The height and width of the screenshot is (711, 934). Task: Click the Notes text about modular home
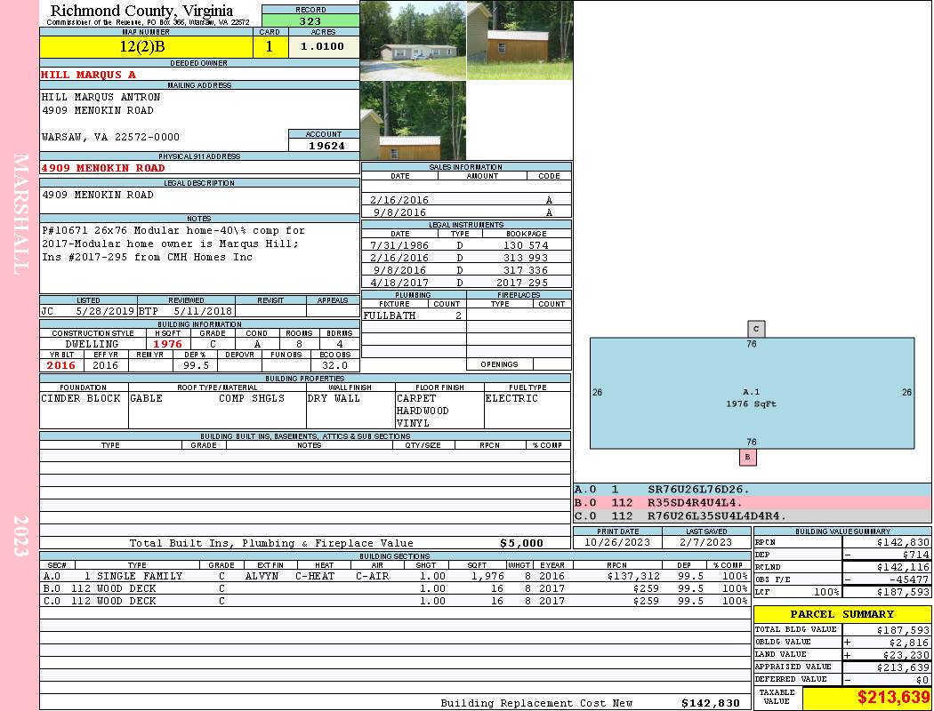click(x=171, y=244)
